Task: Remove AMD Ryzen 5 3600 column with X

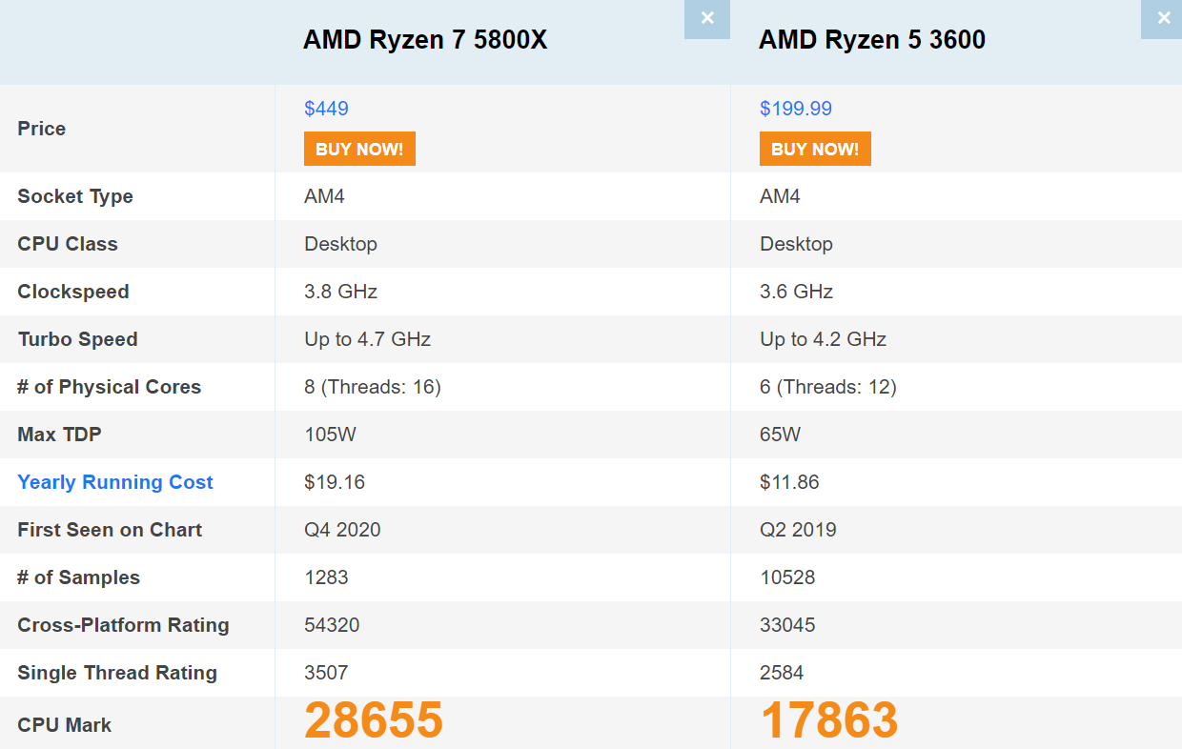Action: (1163, 18)
